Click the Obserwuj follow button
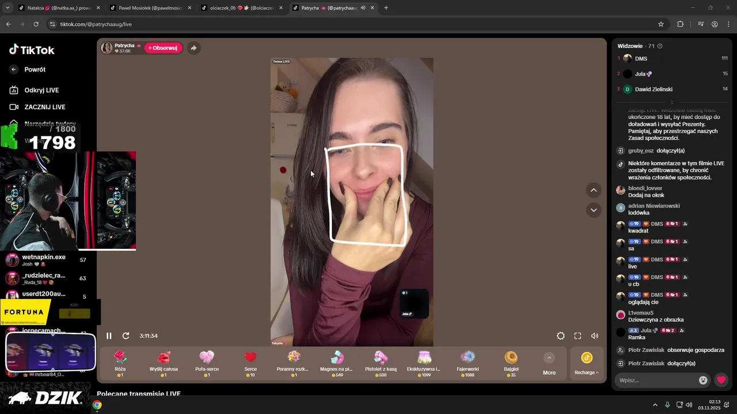This screenshot has height=414, width=737. (x=163, y=48)
